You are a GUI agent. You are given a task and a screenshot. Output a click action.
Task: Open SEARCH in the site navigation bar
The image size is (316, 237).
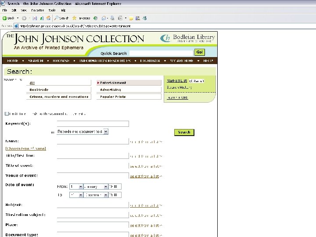click(36, 61)
